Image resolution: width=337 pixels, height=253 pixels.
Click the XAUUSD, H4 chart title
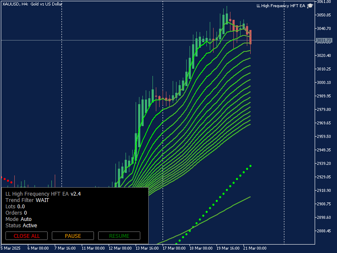pos(32,4)
